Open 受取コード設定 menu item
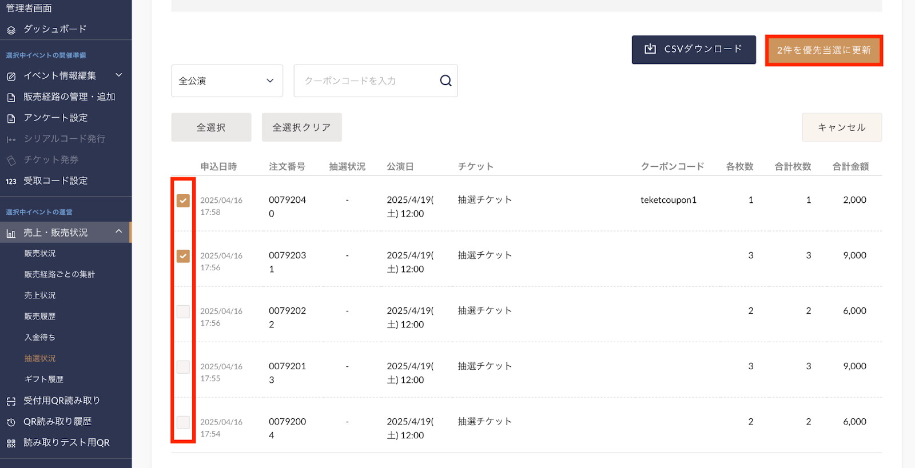Viewport: 915px width, 468px height. coord(55,181)
